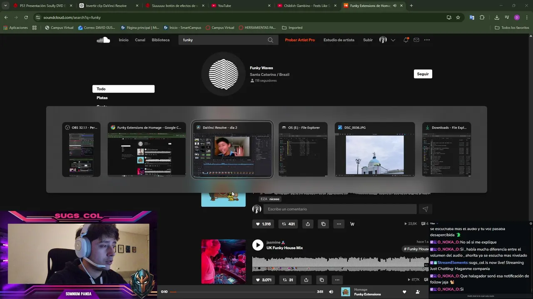533x299 pixels.
Task: Click the SoundCloud logo
Action: [103, 40]
